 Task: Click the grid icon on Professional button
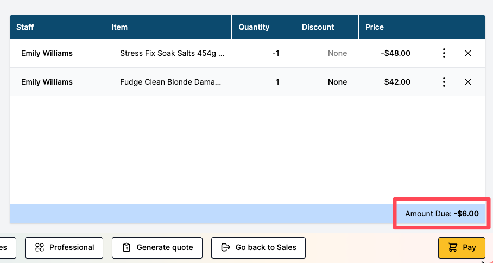40,247
